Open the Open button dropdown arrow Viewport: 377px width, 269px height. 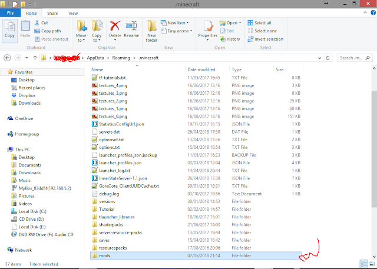[240, 23]
